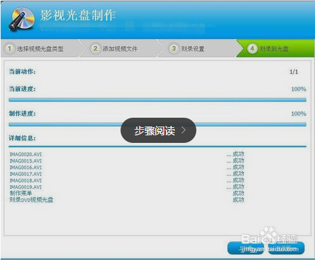
Task: Select the IMAG0018.AVI row
Action: 127,181
